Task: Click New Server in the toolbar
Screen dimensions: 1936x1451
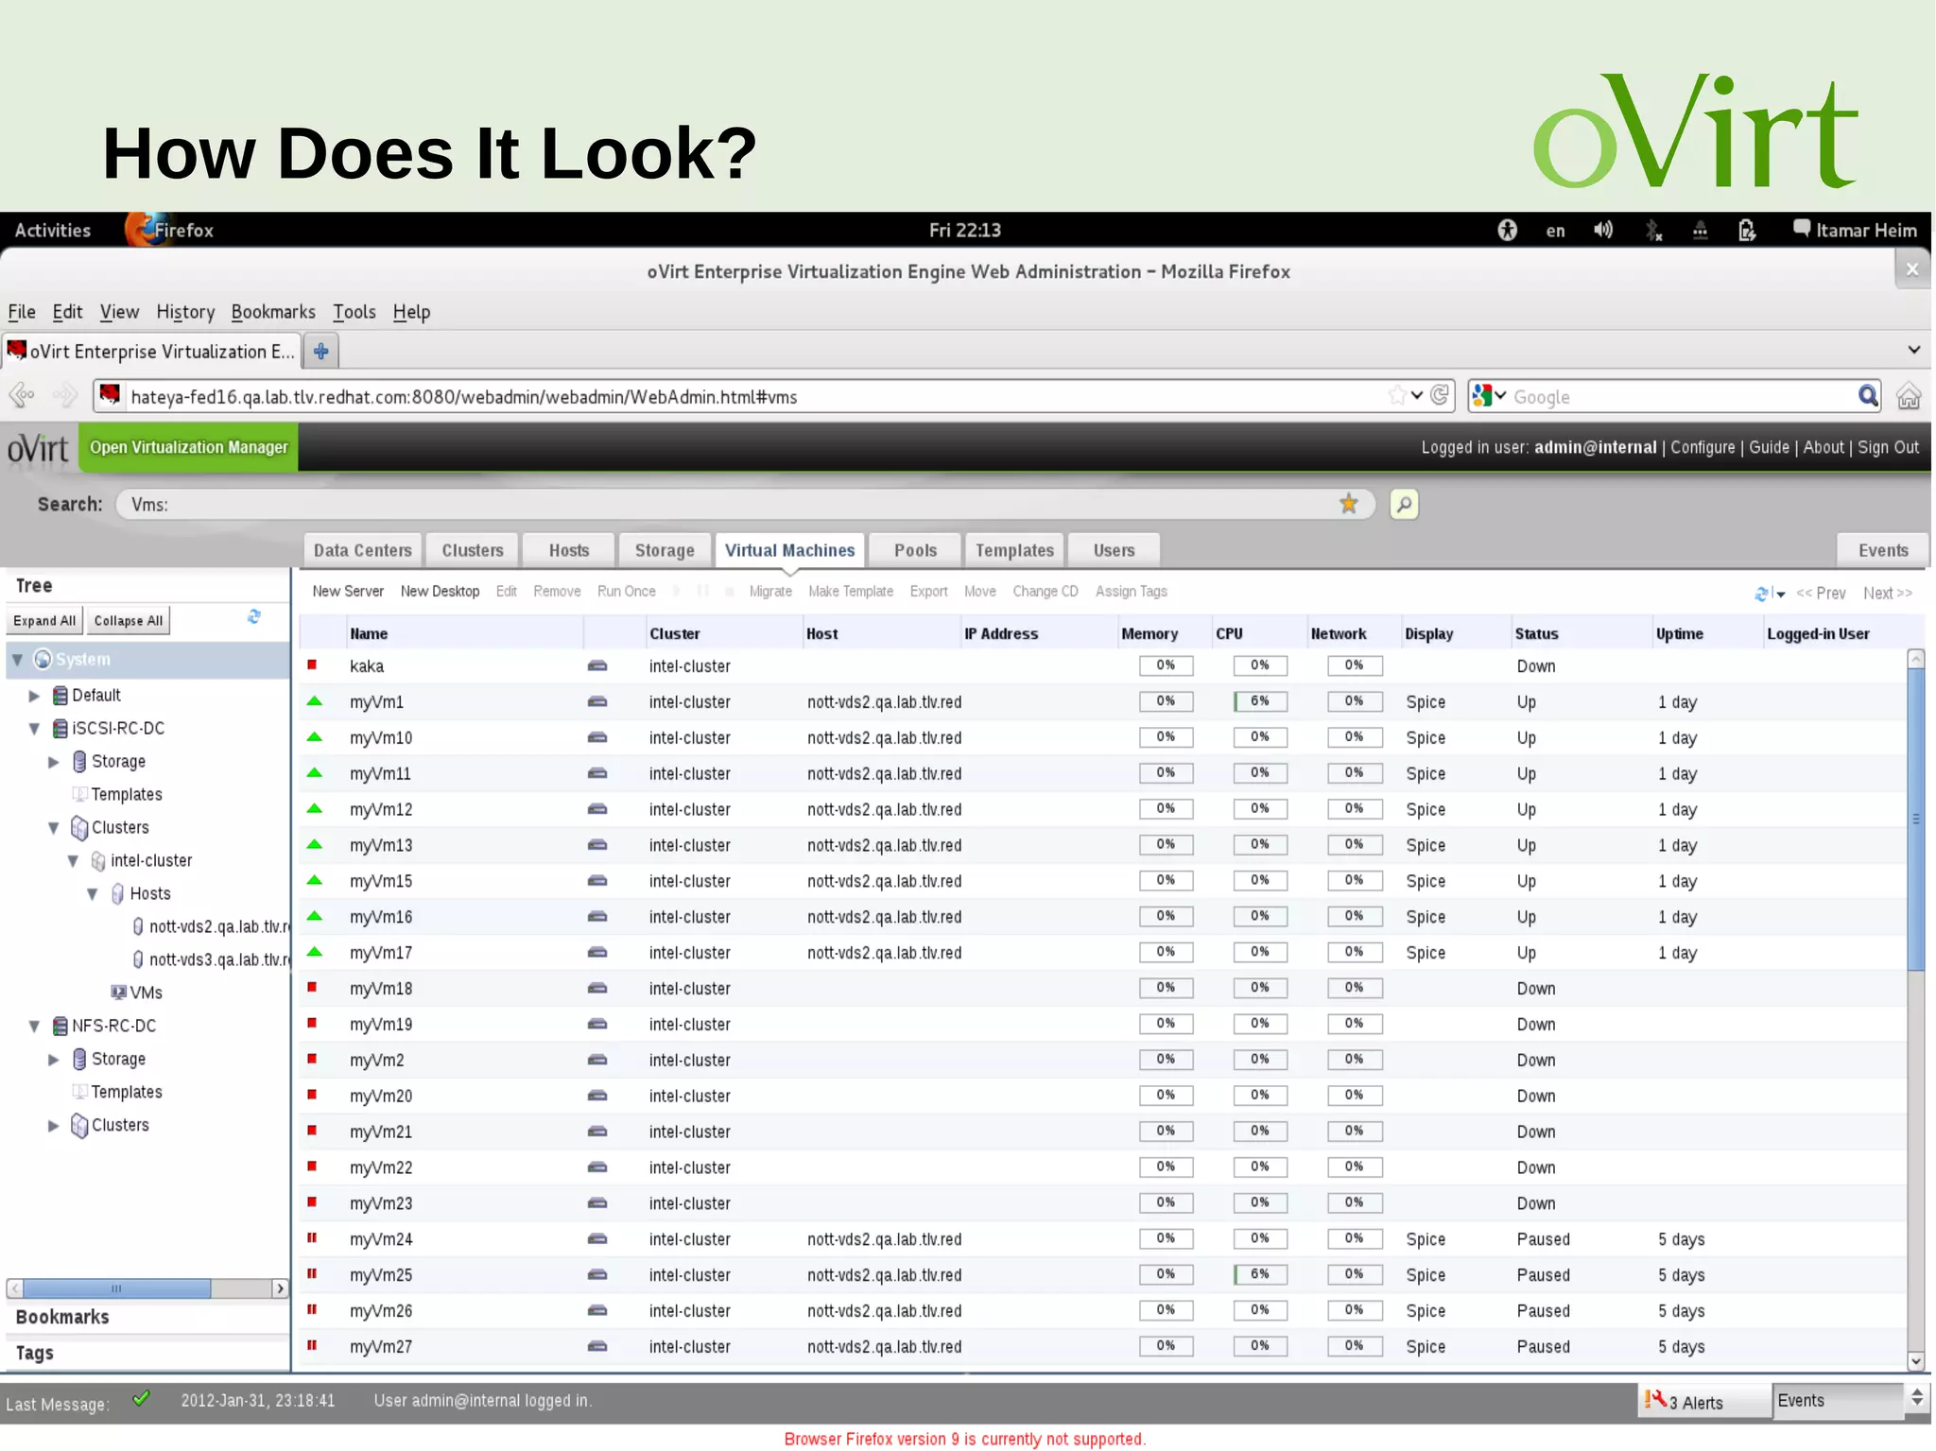Action: tap(348, 592)
